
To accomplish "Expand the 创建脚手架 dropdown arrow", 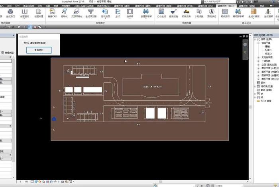I will pos(146,19).
